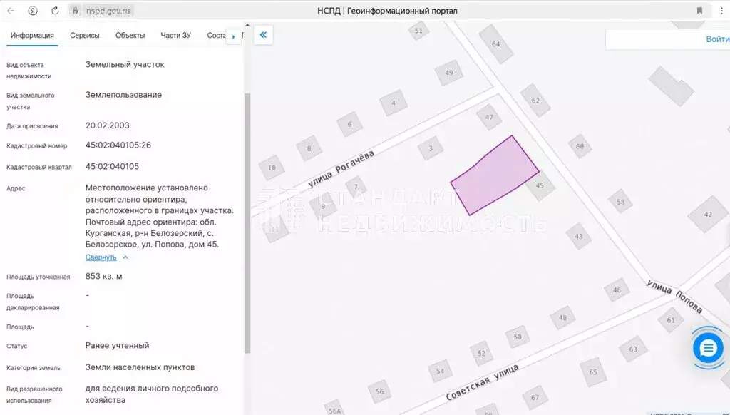Screen dimensions: 730x415
Task: Click the status value Ранее учтенный
Action: click(x=118, y=346)
